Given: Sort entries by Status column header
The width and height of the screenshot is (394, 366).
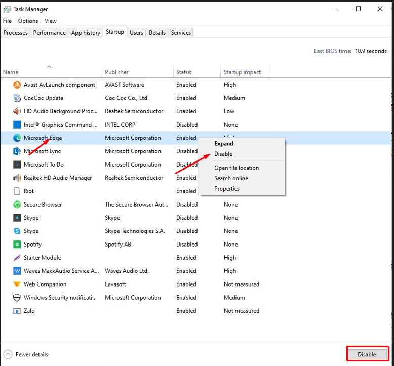Looking at the screenshot, I should point(184,72).
